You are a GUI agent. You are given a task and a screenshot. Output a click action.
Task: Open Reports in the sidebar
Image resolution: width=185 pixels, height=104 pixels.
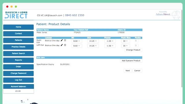tap(18, 60)
